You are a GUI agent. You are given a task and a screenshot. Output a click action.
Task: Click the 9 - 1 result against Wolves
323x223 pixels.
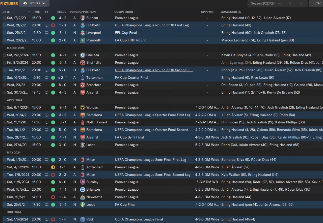tap(63, 107)
